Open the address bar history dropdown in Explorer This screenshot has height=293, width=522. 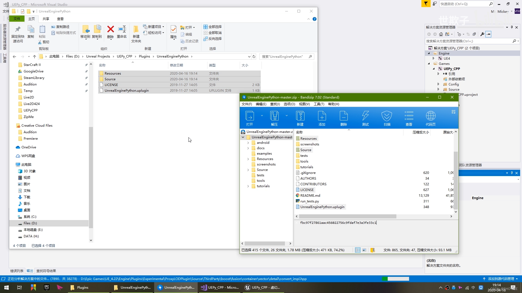point(249,56)
